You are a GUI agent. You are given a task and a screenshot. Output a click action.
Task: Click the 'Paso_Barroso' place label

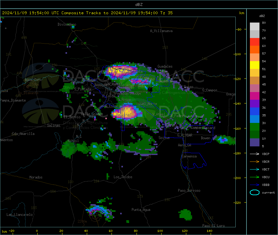[x=189, y=191]
